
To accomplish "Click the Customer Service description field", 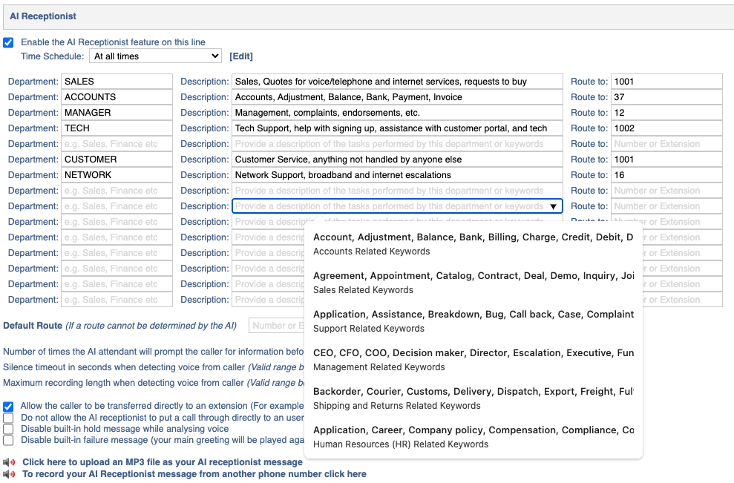I will click(x=397, y=160).
